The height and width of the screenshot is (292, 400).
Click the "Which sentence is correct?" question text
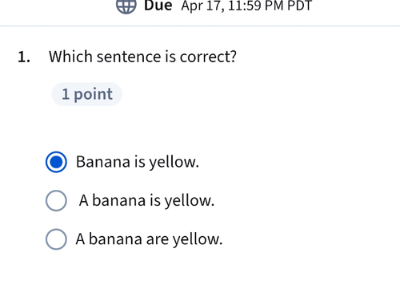[142, 57]
